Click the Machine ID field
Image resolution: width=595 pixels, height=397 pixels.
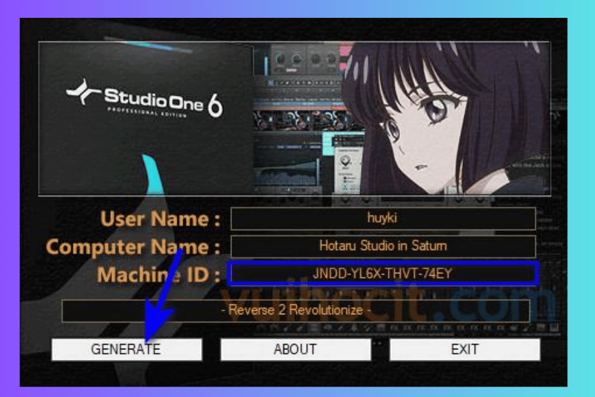click(383, 273)
